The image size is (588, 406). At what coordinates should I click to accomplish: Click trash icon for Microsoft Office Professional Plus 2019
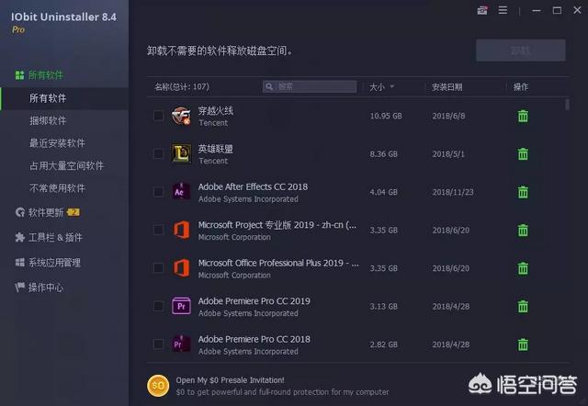[x=523, y=268]
